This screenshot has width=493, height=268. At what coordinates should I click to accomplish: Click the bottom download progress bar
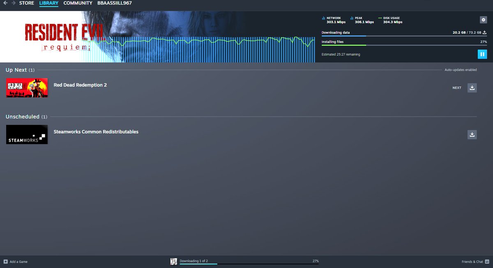click(249, 264)
